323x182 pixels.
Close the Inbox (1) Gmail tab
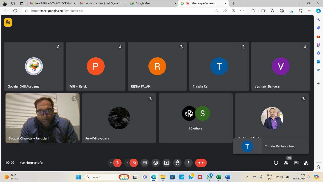pyautogui.click(x=125, y=3)
